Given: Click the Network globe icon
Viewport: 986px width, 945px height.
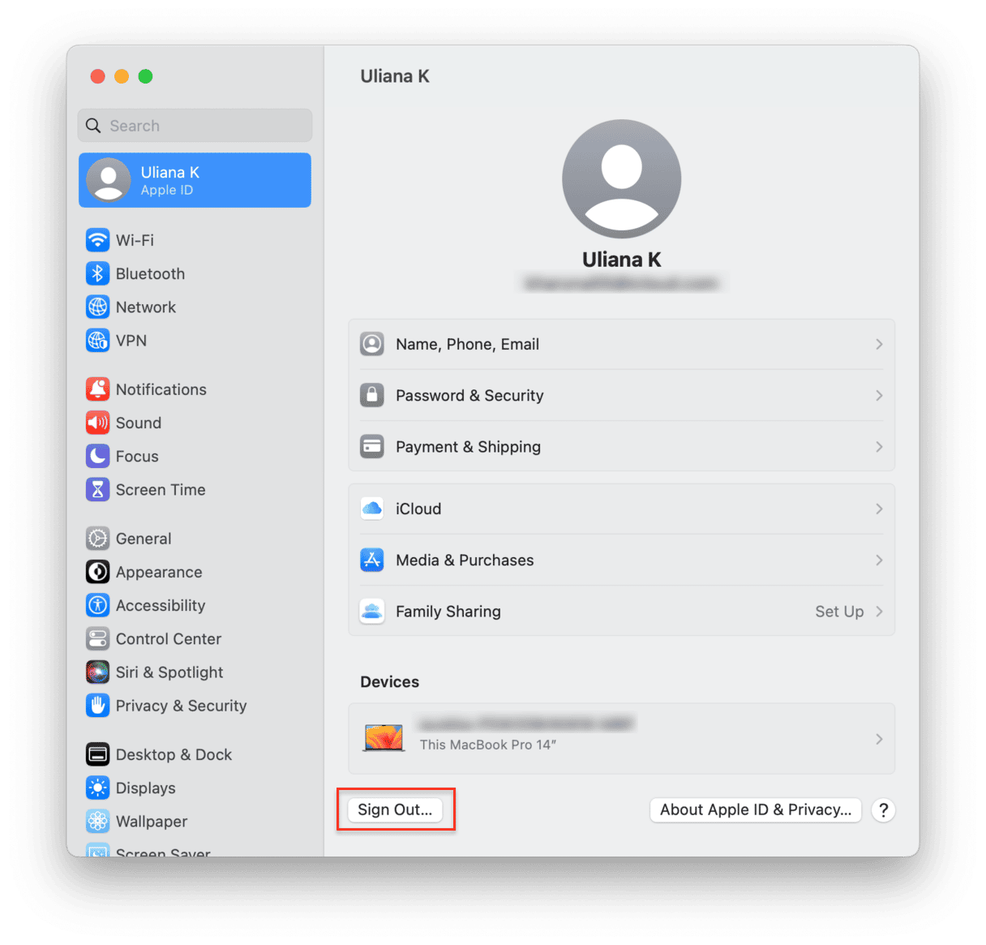Looking at the screenshot, I should point(97,307).
